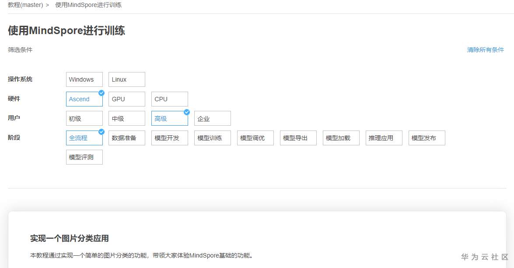The width and height of the screenshot is (514, 268).
Task: Pick the 模型加载 stage option
Action: (x=341, y=138)
